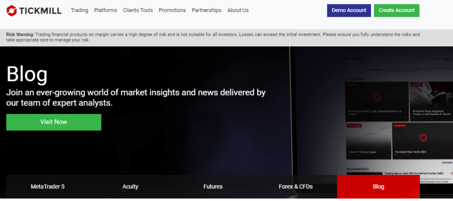Image resolution: width=453 pixels, height=201 pixels.
Task: Click the 'The IndeX Files 16-02-2021' preview card
Action: click(422, 141)
